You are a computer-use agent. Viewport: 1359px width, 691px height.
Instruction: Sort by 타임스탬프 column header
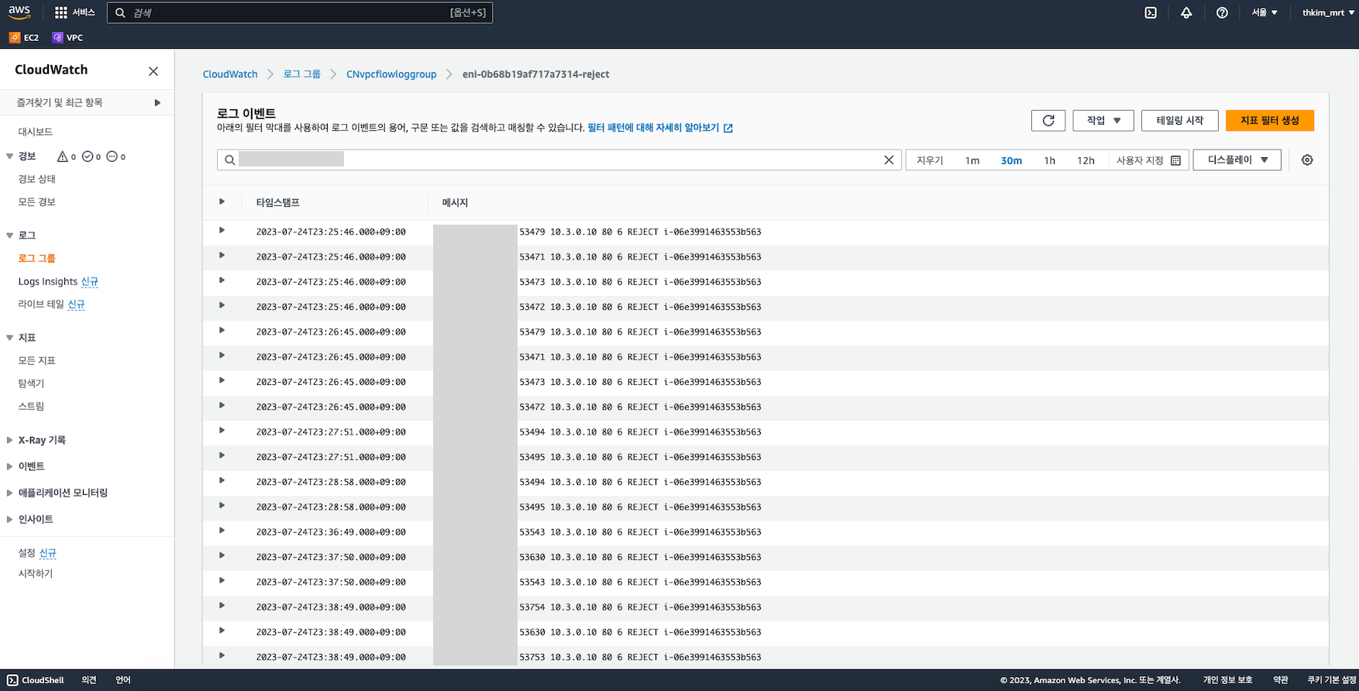click(x=278, y=202)
